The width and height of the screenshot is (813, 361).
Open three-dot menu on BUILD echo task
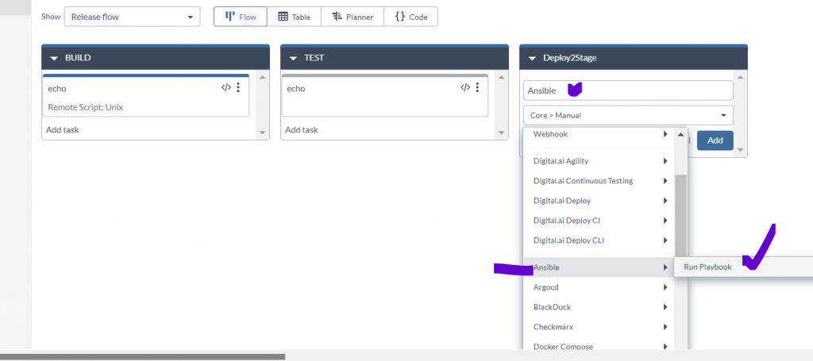(x=238, y=88)
